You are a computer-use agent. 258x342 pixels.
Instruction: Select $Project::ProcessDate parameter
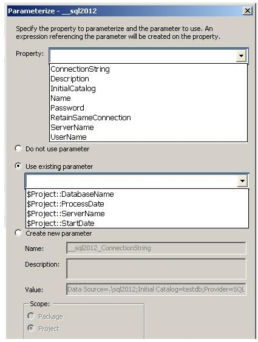137,204
